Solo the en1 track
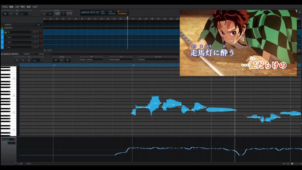 coord(38,47)
